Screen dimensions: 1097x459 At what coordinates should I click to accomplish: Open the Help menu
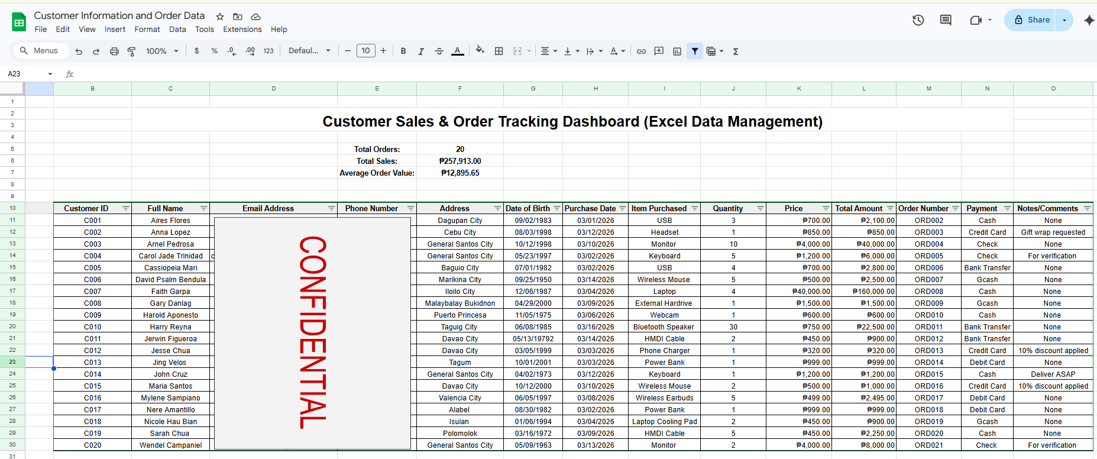click(279, 30)
